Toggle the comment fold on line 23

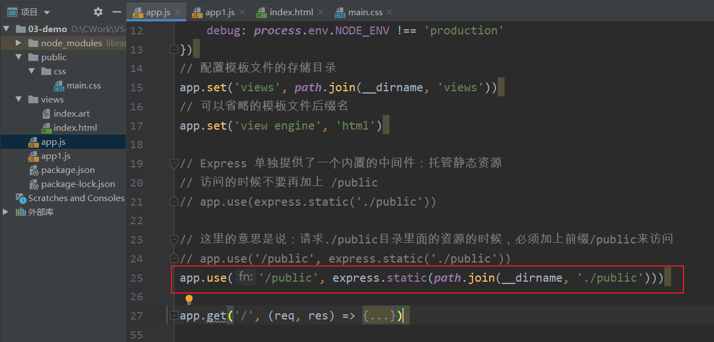tap(174, 239)
